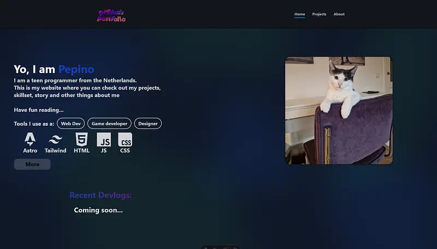Click the 'Have fun reading...' text

point(39,110)
